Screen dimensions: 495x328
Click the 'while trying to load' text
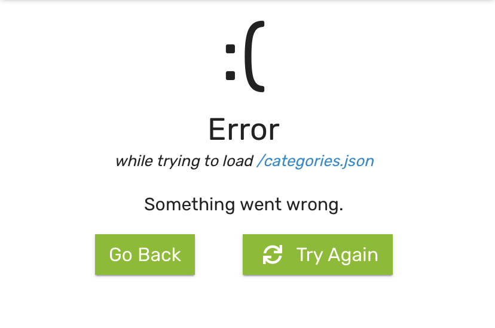coord(184,161)
